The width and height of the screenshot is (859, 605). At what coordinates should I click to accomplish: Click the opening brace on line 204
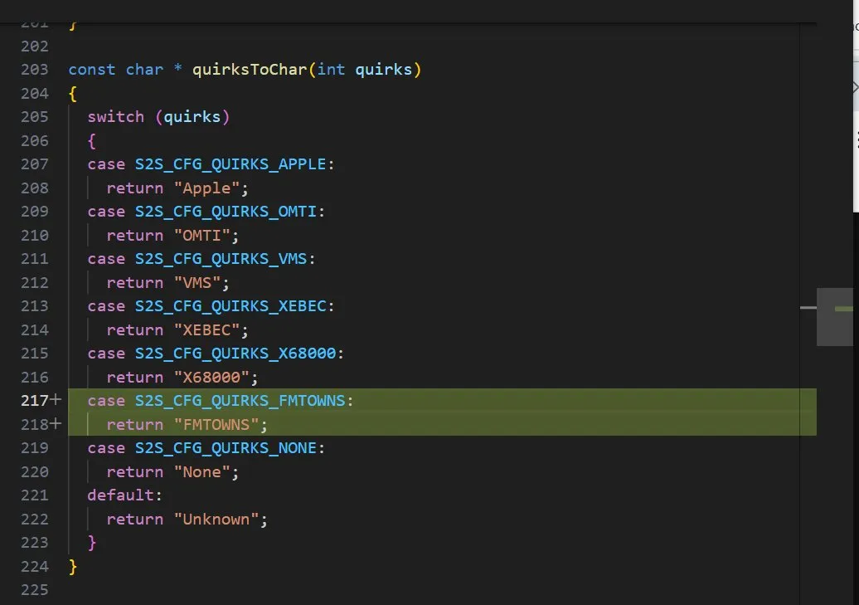pos(73,94)
